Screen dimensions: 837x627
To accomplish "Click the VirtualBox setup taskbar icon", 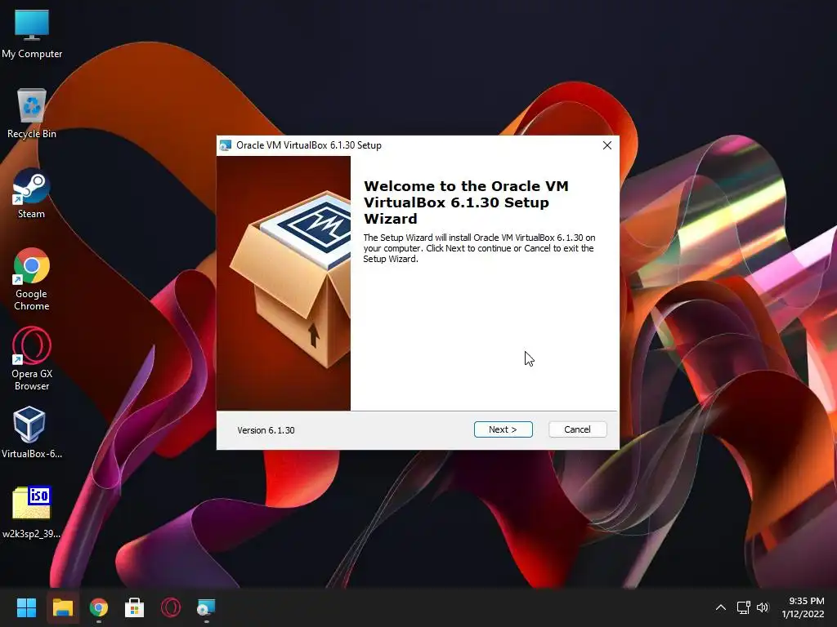I will point(207,607).
